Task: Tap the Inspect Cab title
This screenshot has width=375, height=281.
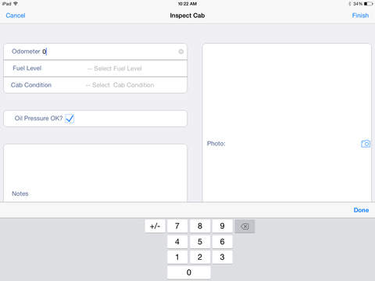Action: 187,16
